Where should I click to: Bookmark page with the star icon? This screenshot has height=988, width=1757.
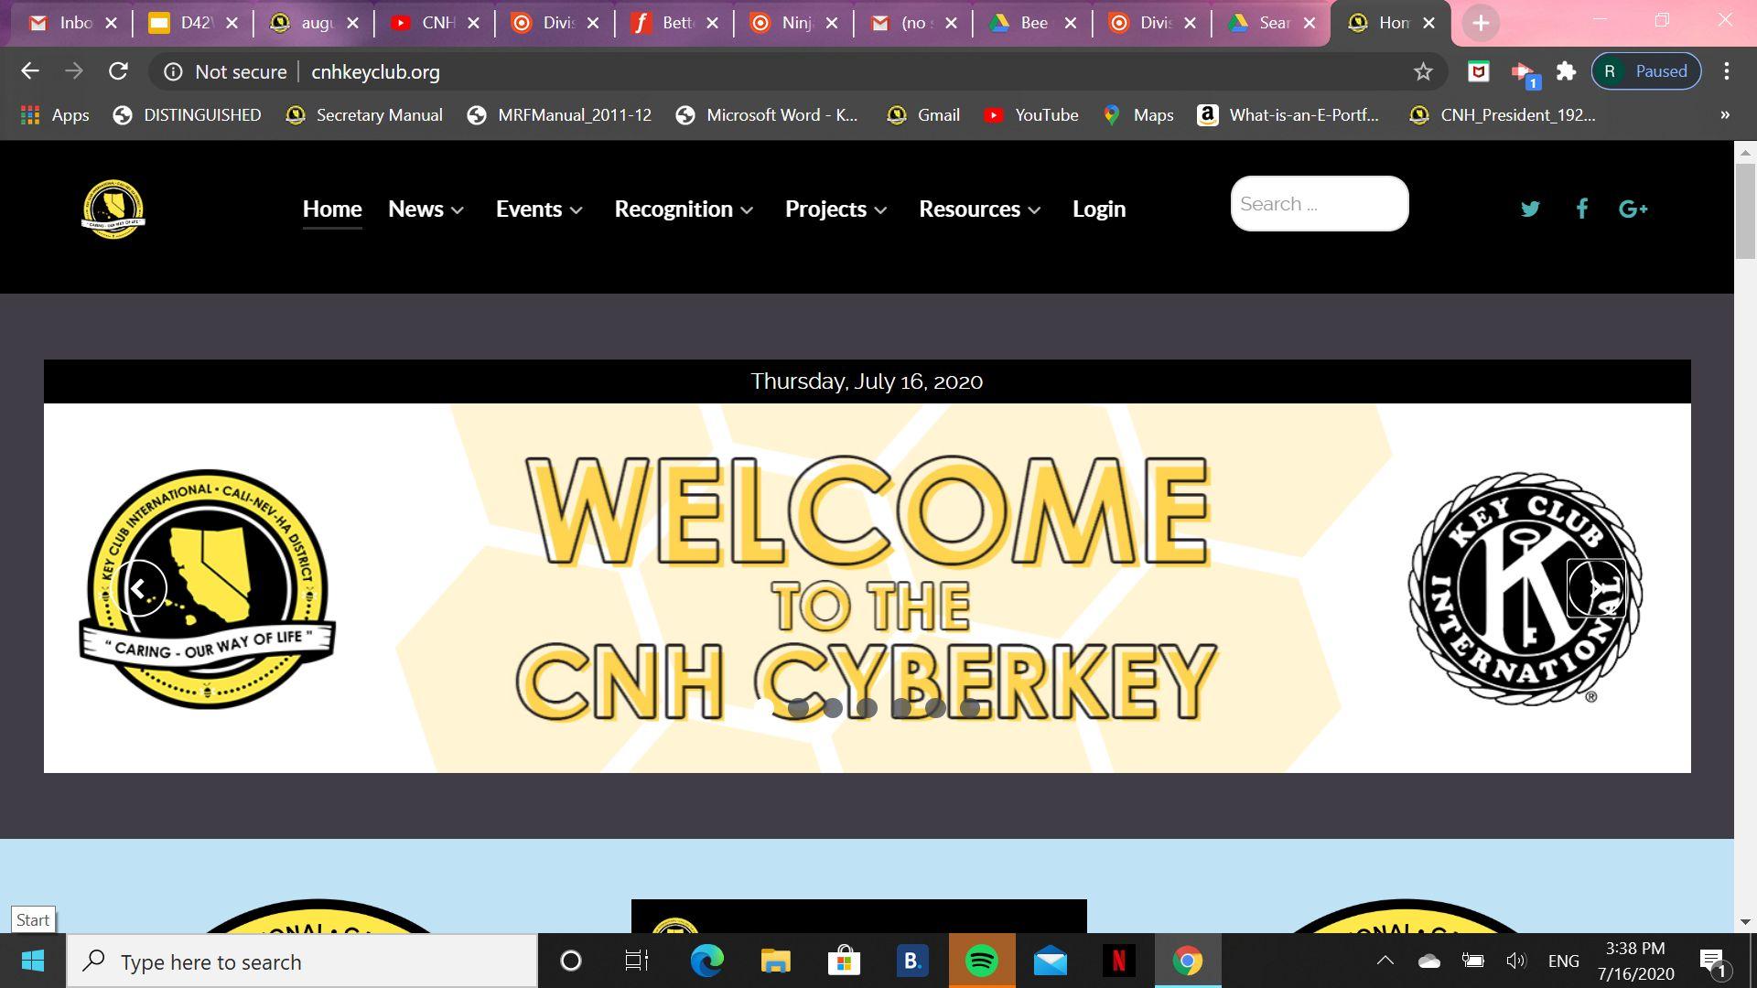1422,71
